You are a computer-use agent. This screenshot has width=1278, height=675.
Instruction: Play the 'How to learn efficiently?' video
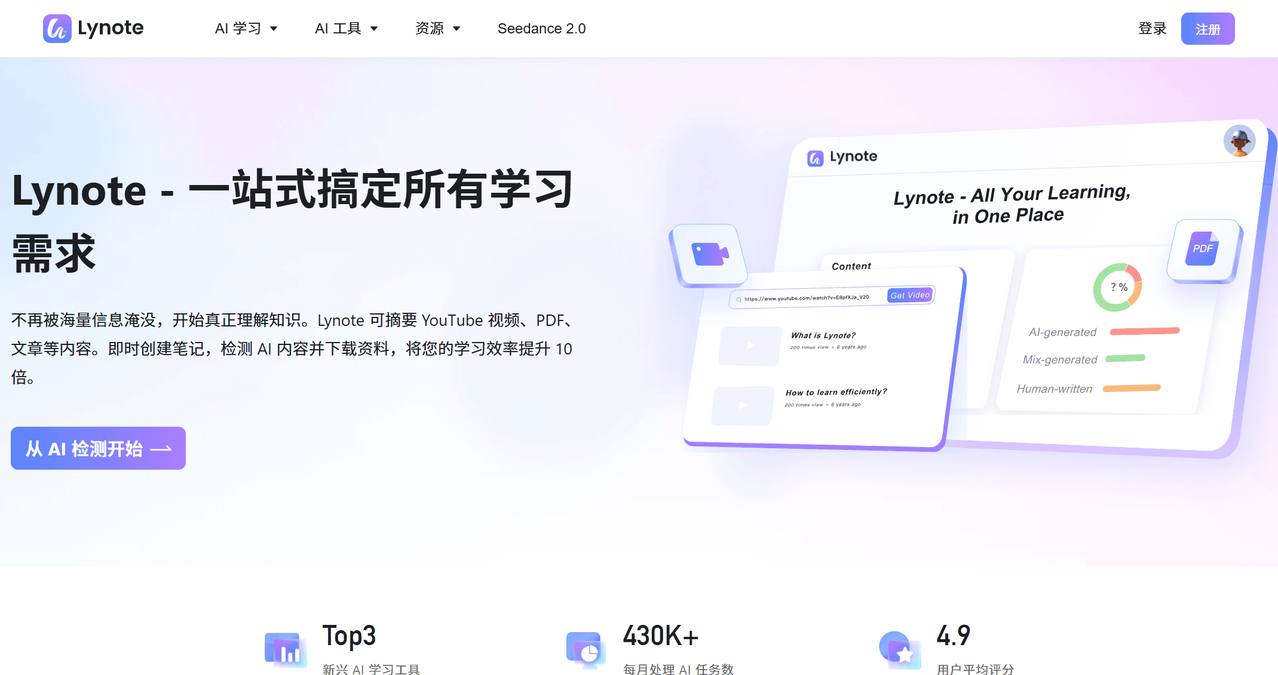pyautogui.click(x=742, y=405)
